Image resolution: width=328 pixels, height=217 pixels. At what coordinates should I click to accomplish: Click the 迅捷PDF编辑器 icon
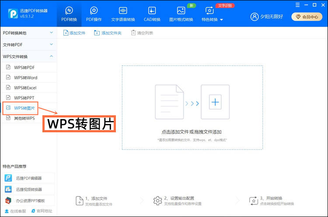[x=8, y=178]
